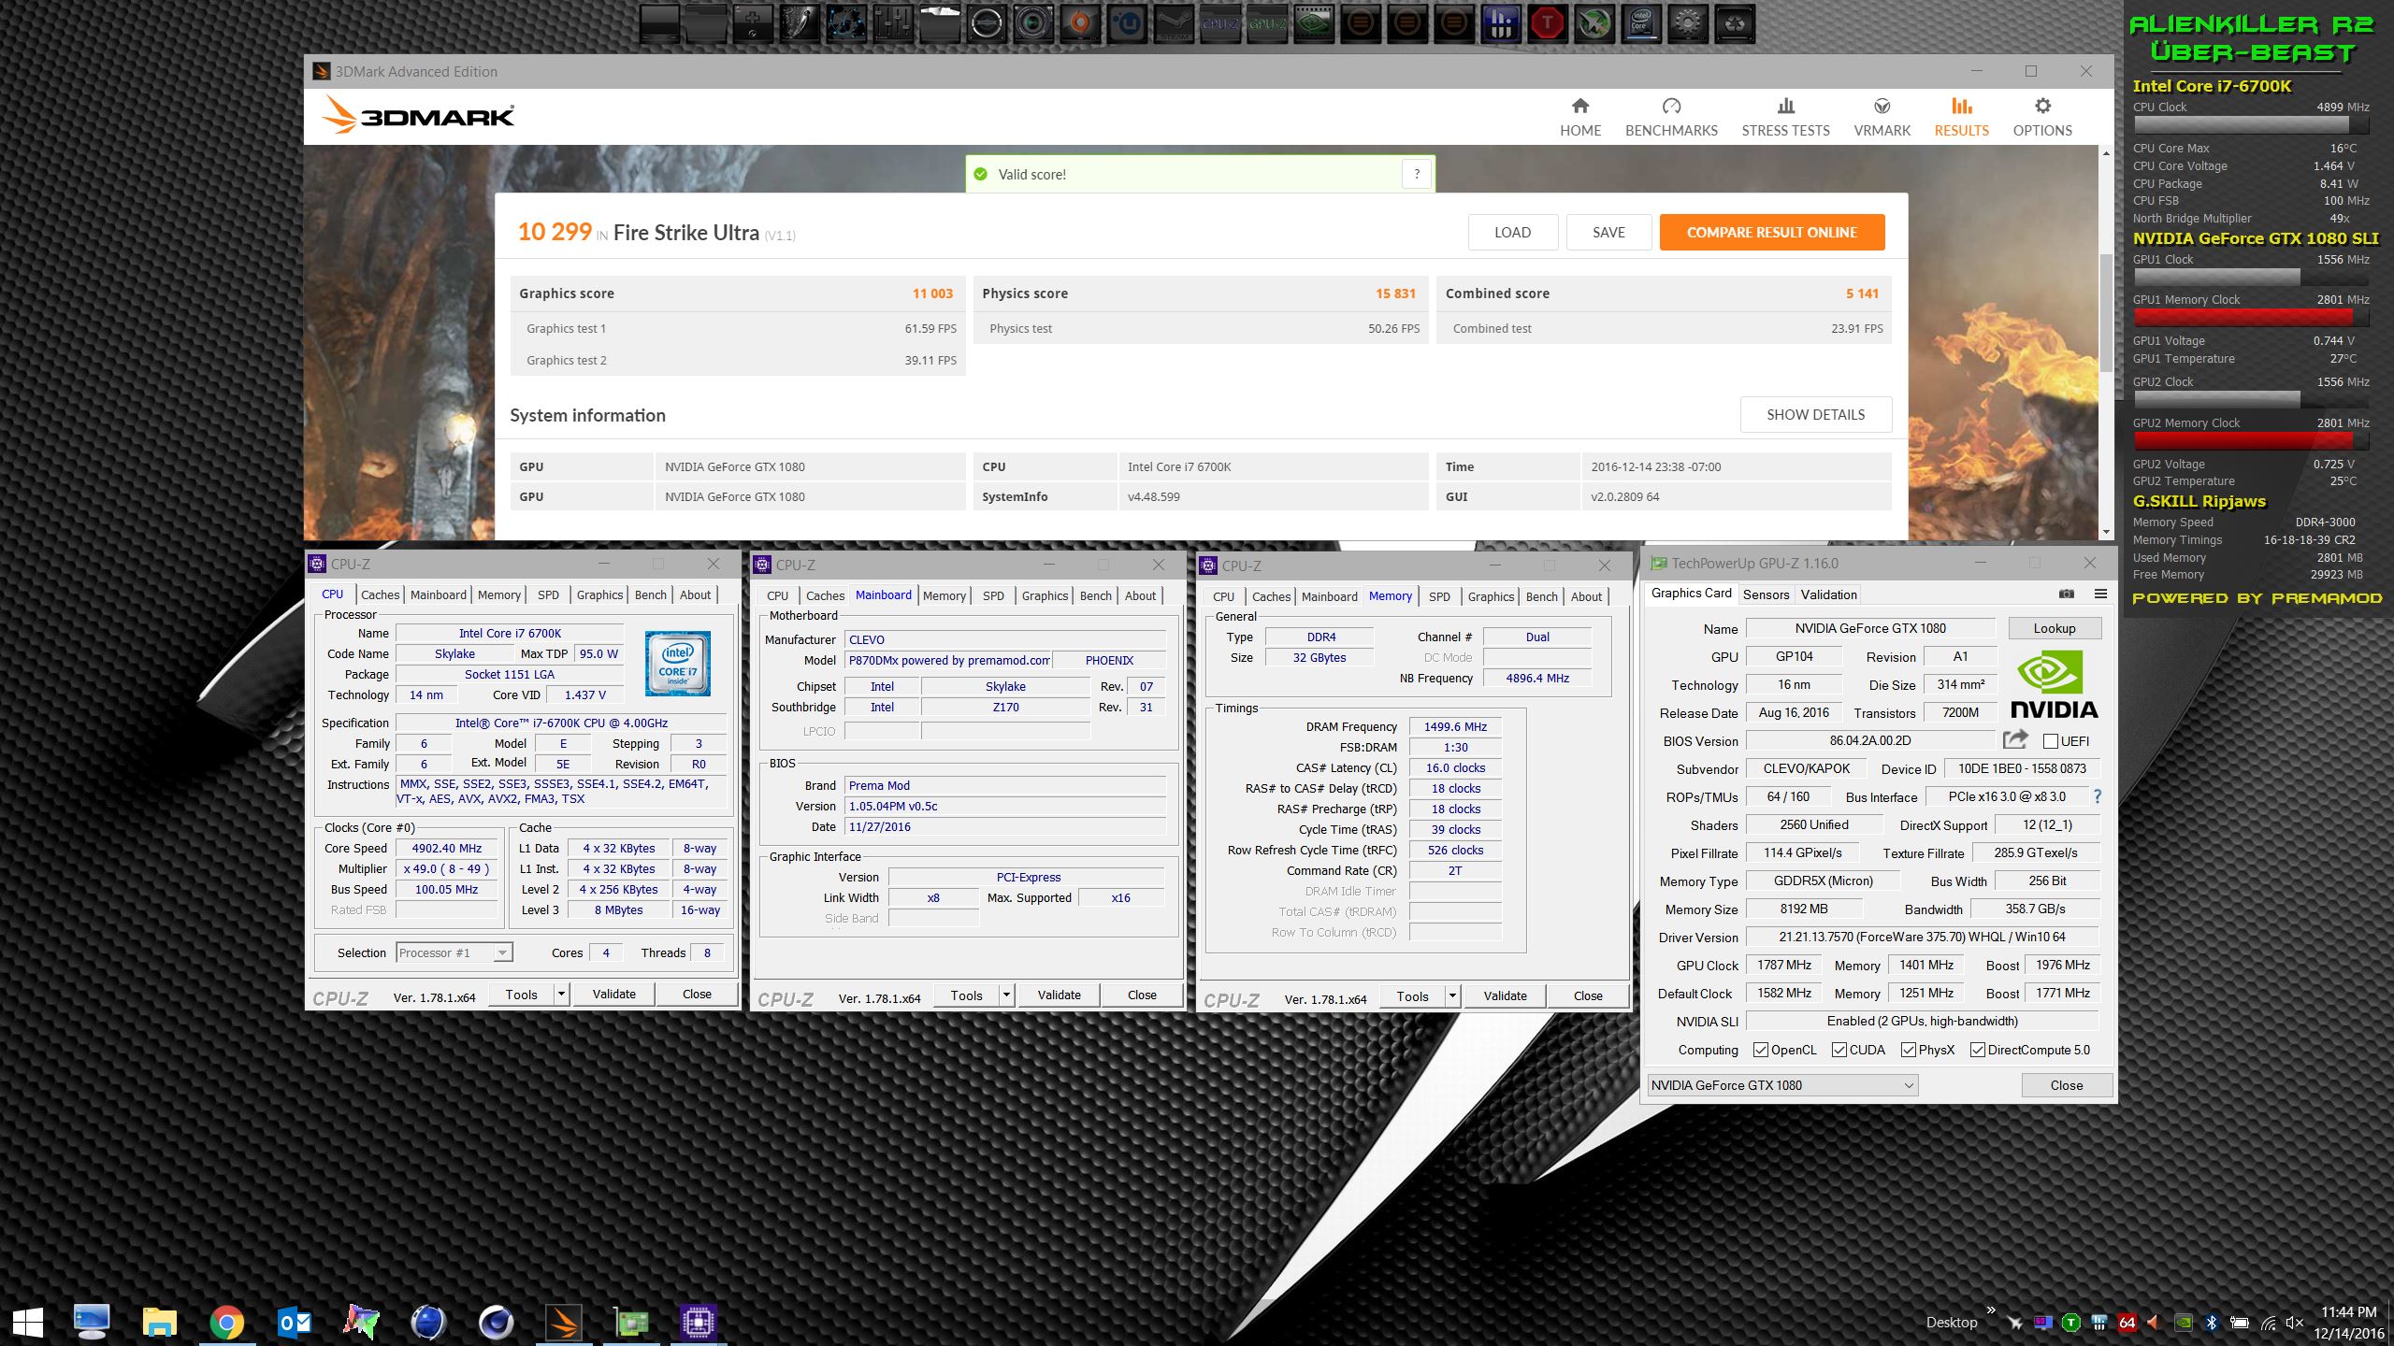
Task: Click the muted volume tray icon
Action: pyautogui.click(x=2294, y=1323)
